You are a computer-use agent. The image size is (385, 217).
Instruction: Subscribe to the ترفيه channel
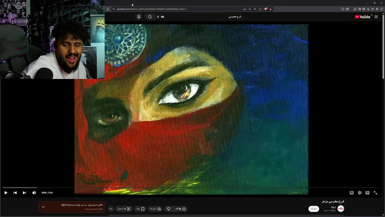314,209
